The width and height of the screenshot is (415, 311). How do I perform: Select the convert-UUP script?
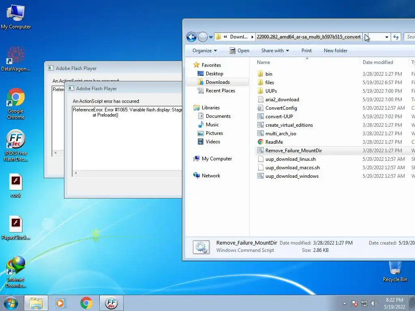coord(279,116)
